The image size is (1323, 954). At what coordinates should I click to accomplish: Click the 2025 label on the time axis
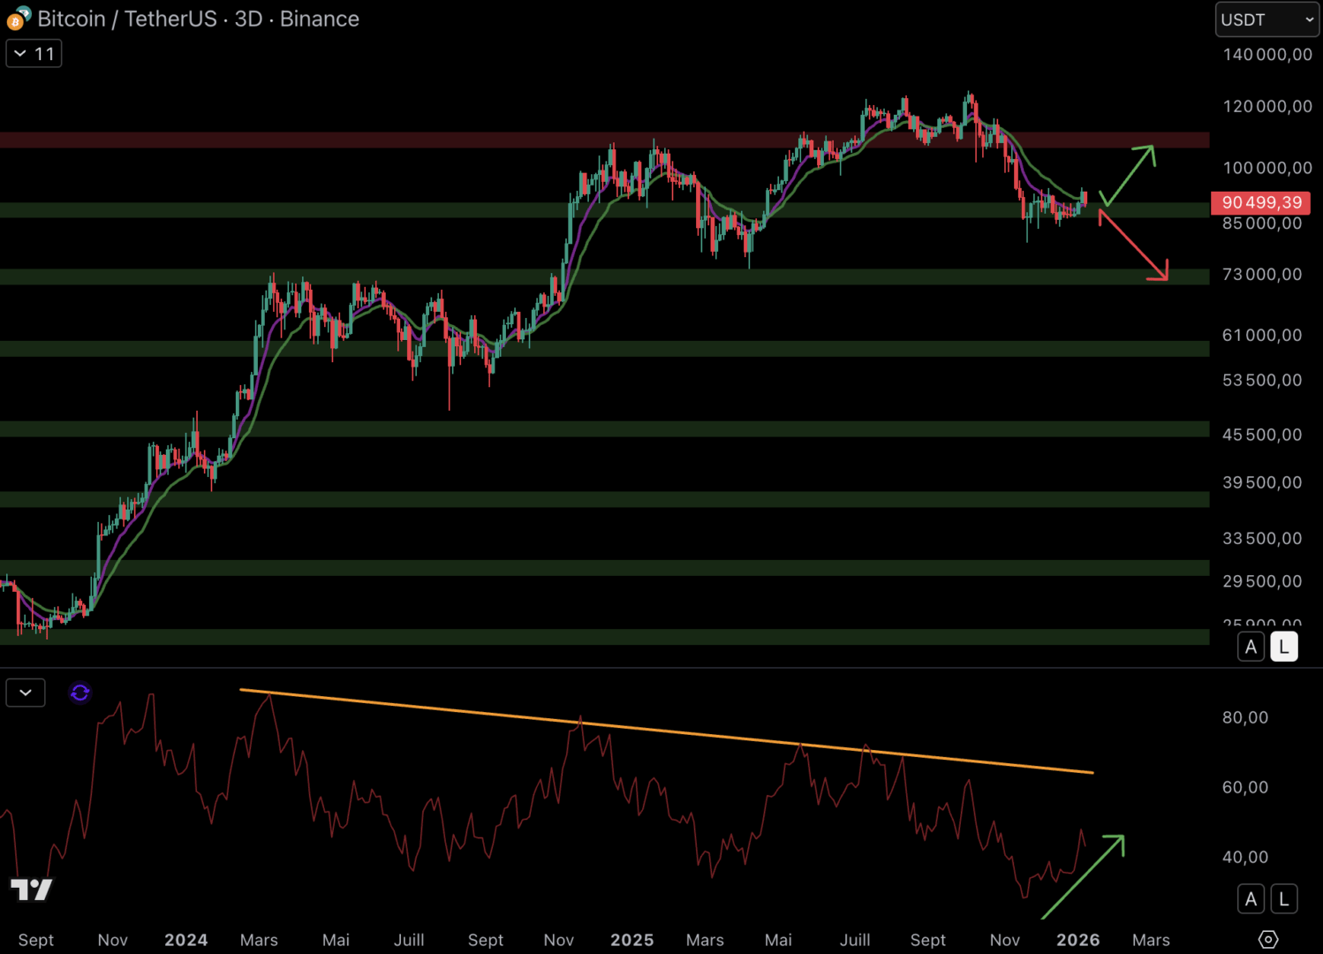tap(632, 940)
